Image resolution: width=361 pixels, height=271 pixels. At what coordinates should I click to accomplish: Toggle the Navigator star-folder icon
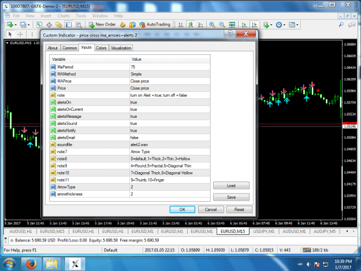pos(59,25)
